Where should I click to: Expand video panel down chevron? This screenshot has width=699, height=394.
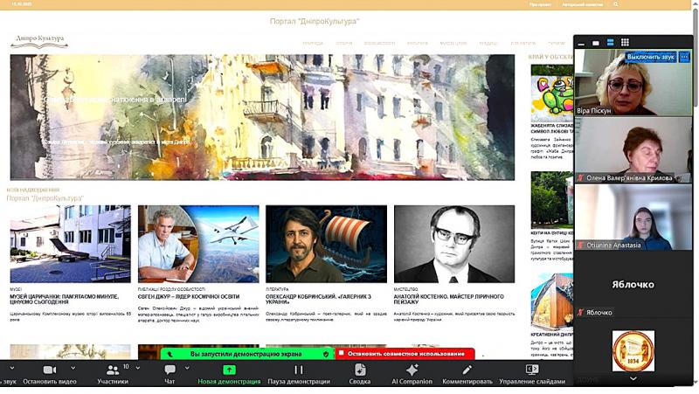[633, 378]
